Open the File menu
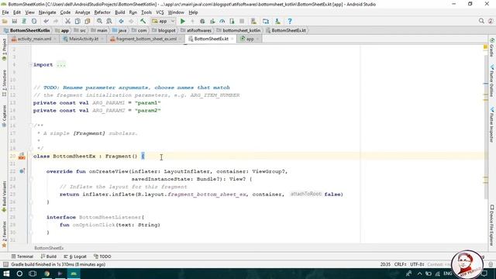This screenshot has width=496, height=279. pyautogui.click(x=5, y=12)
